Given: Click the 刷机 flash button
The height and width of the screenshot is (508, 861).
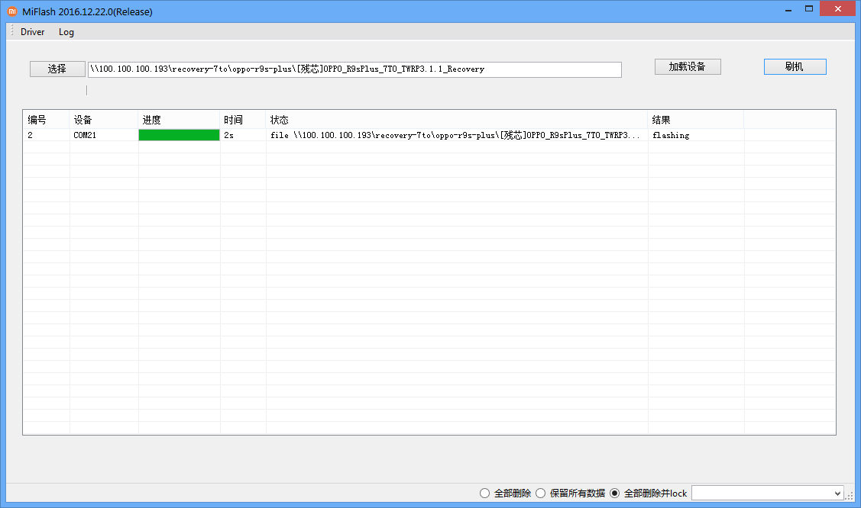Looking at the screenshot, I should 795,67.
